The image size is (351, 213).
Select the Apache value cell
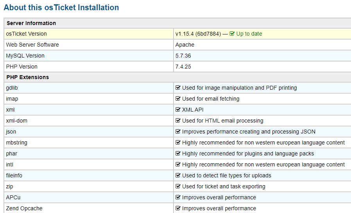(184, 45)
